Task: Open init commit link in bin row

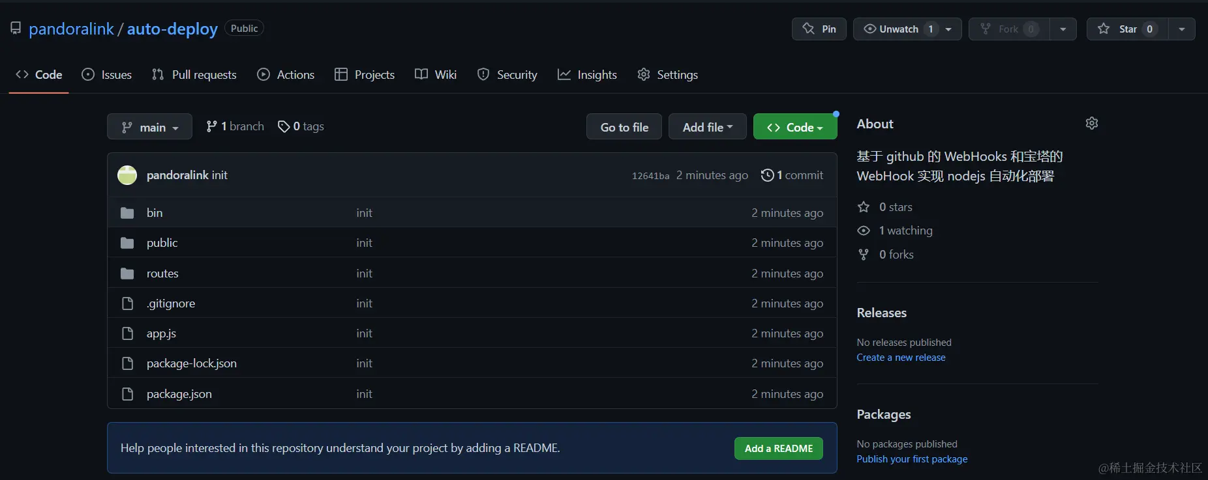Action: (364, 212)
